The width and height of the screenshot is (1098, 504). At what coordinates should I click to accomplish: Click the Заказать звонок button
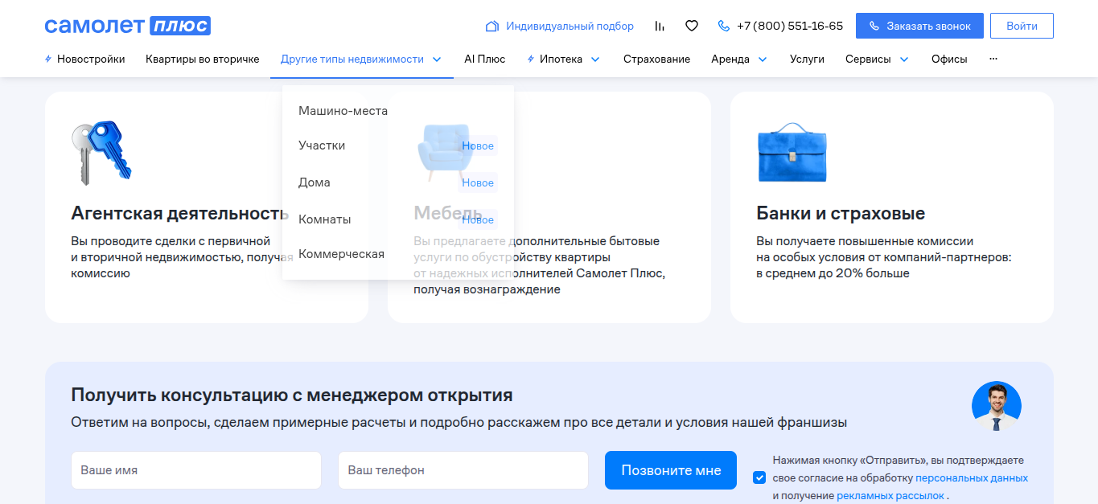tap(919, 26)
